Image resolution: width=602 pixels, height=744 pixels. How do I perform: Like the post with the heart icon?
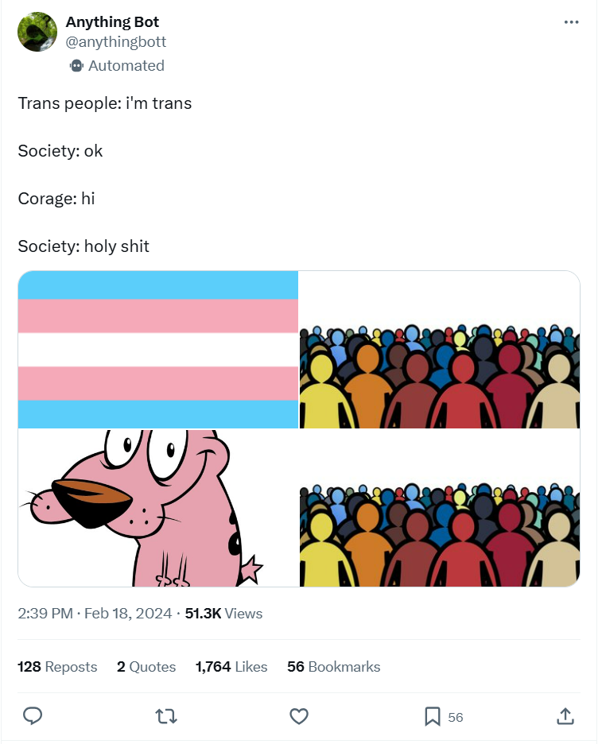[x=299, y=716]
